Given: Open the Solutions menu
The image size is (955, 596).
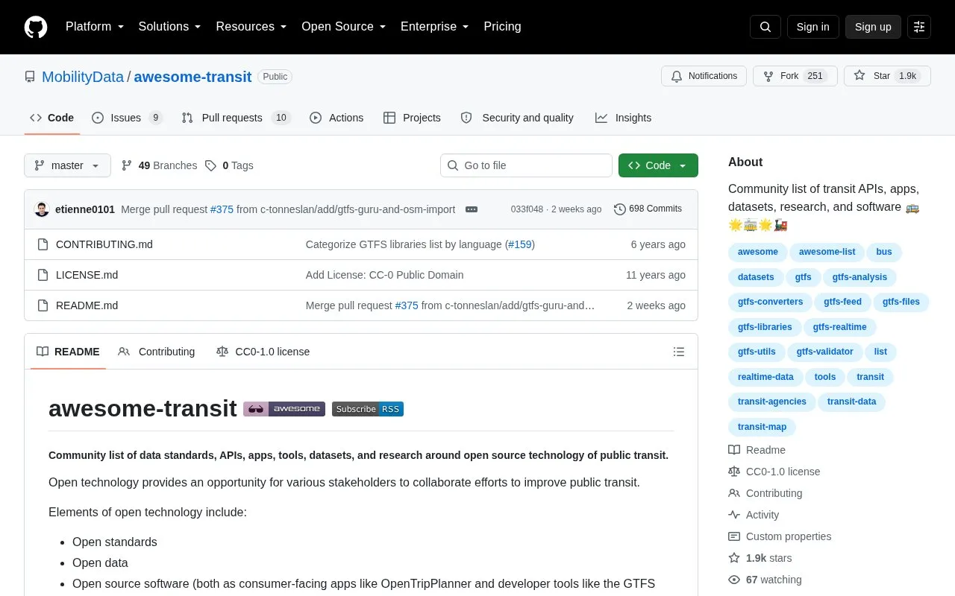Looking at the screenshot, I should [x=170, y=27].
